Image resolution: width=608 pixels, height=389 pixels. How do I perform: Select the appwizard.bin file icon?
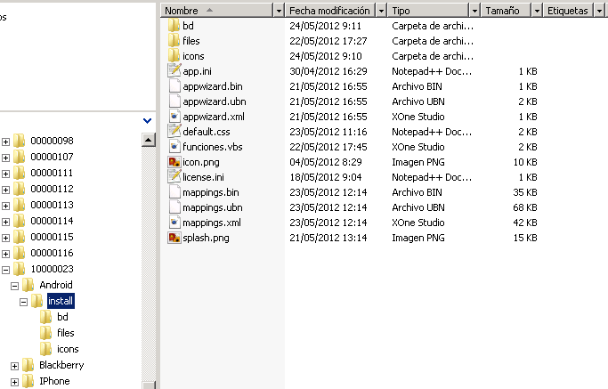pyautogui.click(x=174, y=86)
